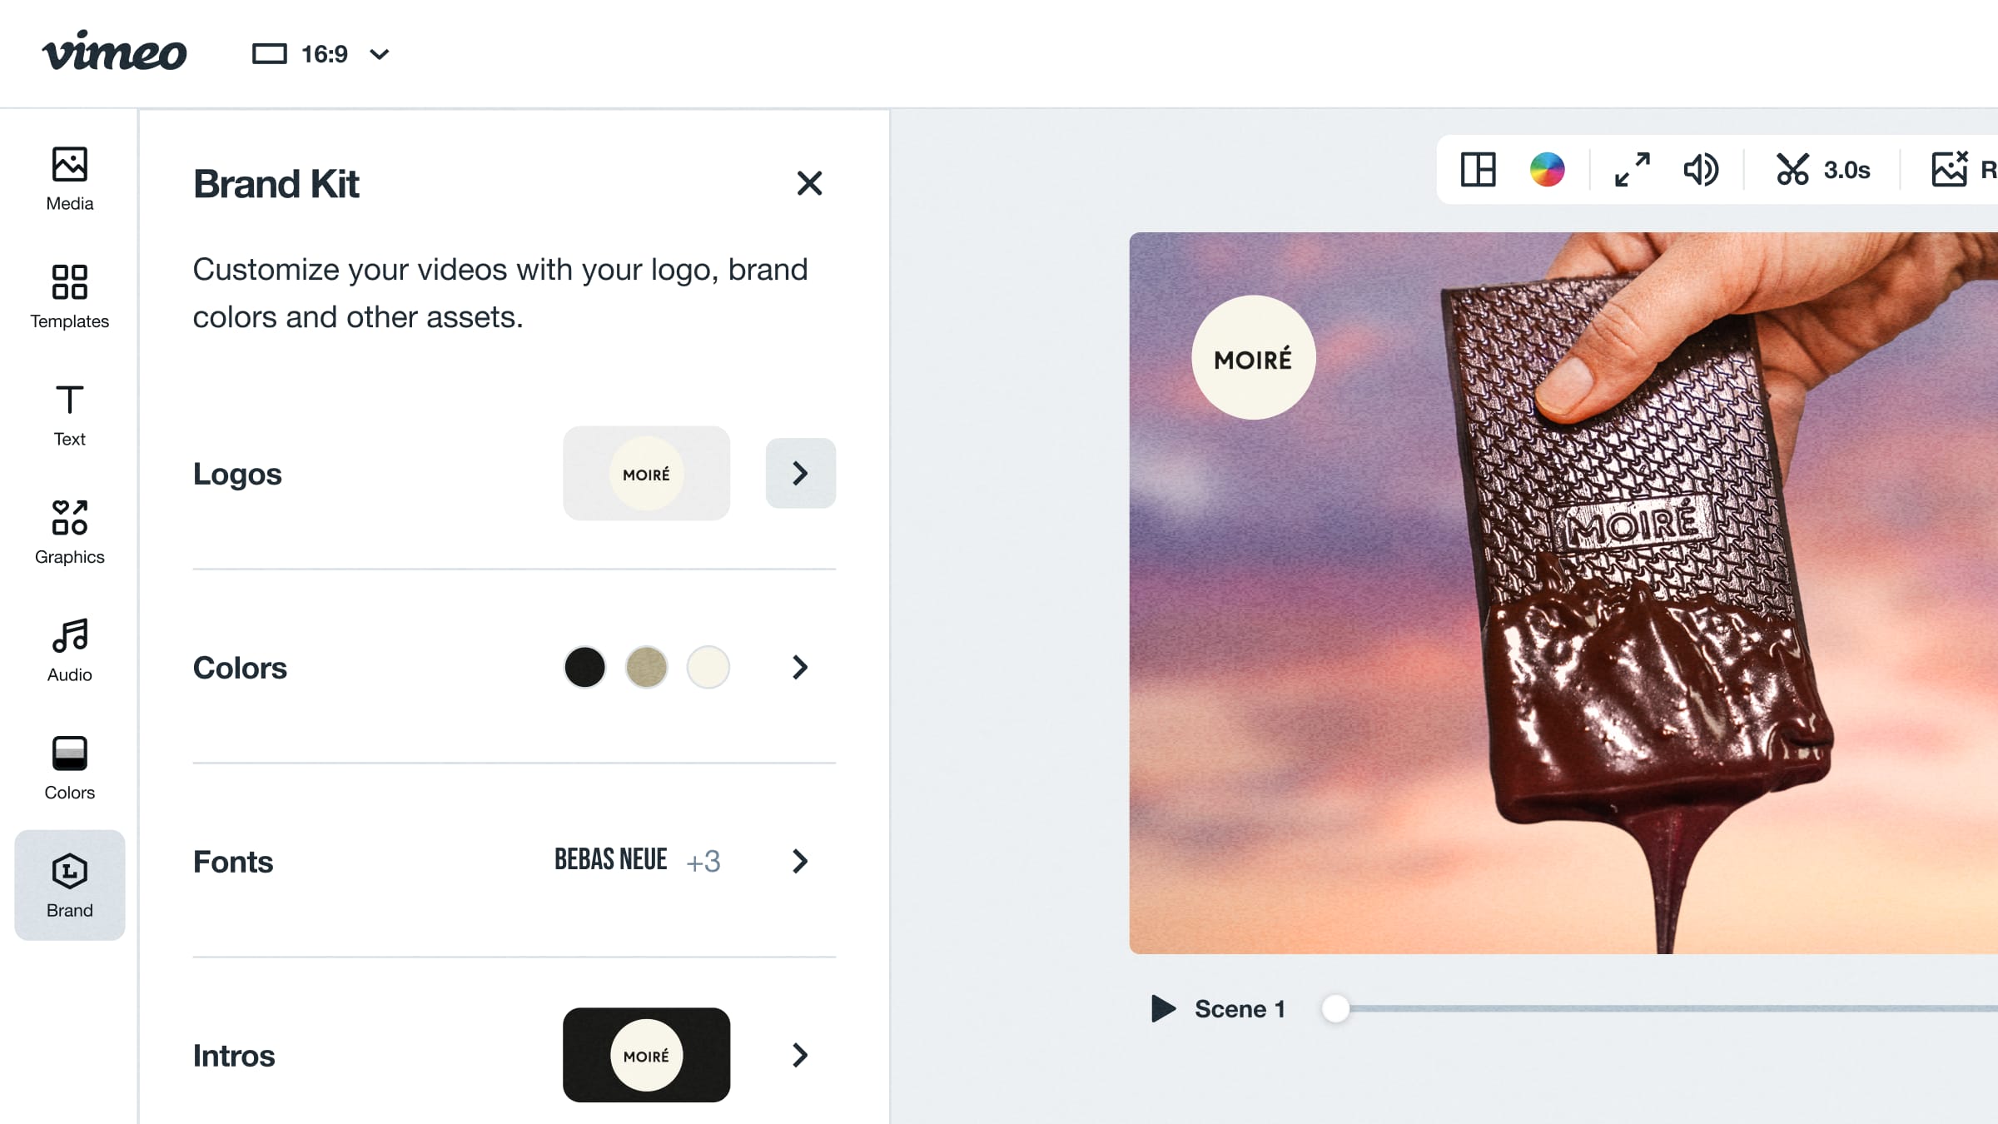This screenshot has height=1124, width=1998.
Task: Mute the scene with the speaker icon
Action: (1701, 170)
